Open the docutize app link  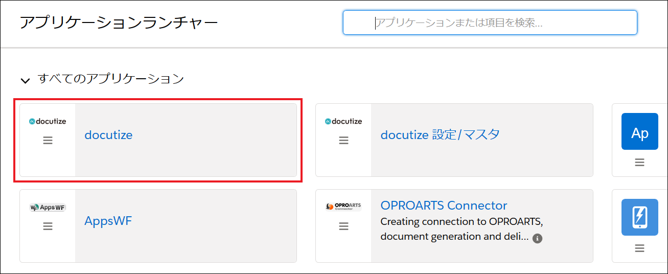[108, 135]
